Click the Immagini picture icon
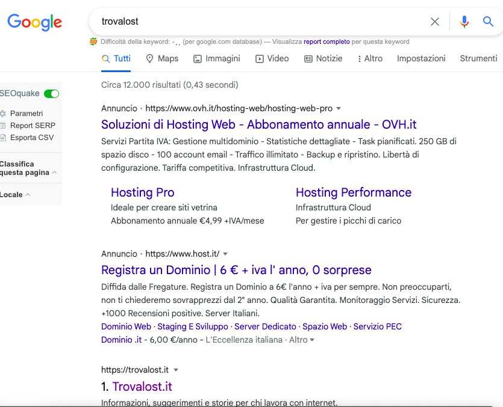 pyautogui.click(x=198, y=59)
